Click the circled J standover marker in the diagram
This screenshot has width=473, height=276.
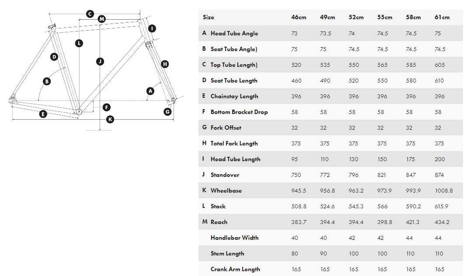100,62
